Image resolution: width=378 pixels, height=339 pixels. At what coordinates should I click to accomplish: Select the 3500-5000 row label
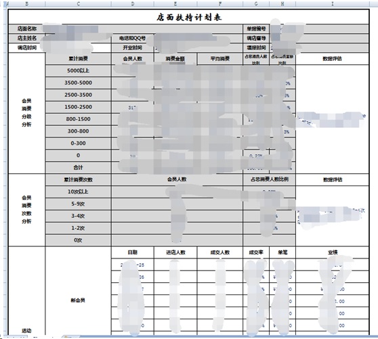tap(78, 83)
